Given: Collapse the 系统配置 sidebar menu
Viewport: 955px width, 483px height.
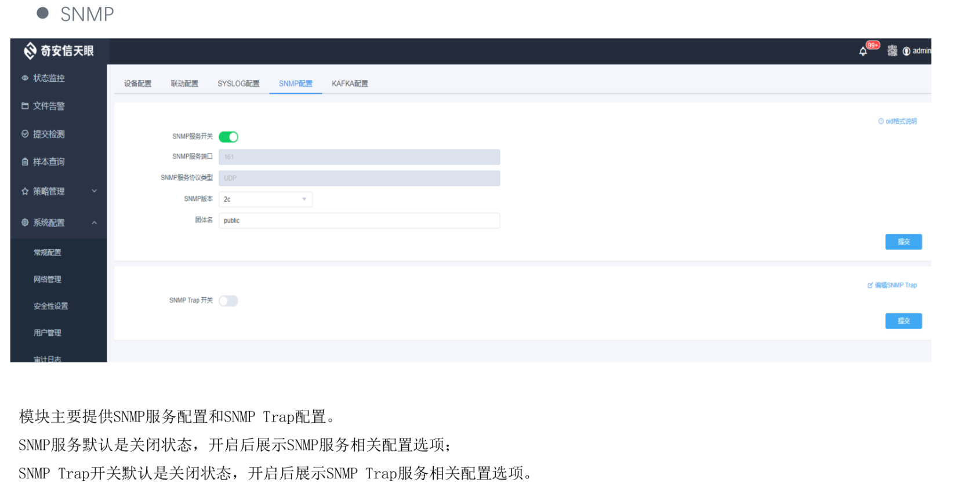Looking at the screenshot, I should [58, 222].
